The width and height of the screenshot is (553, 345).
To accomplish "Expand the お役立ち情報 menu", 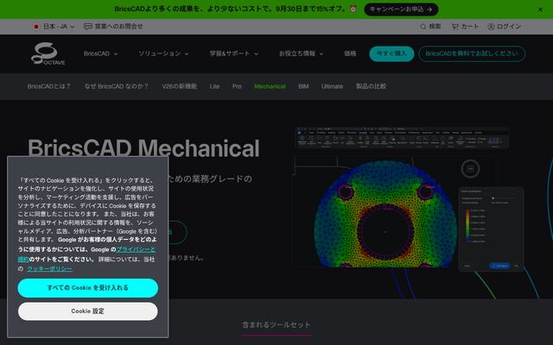I will 301,53.
